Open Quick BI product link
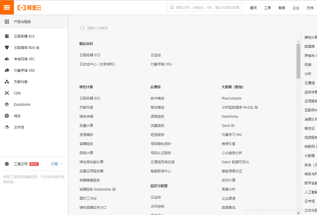 (x=228, y=125)
